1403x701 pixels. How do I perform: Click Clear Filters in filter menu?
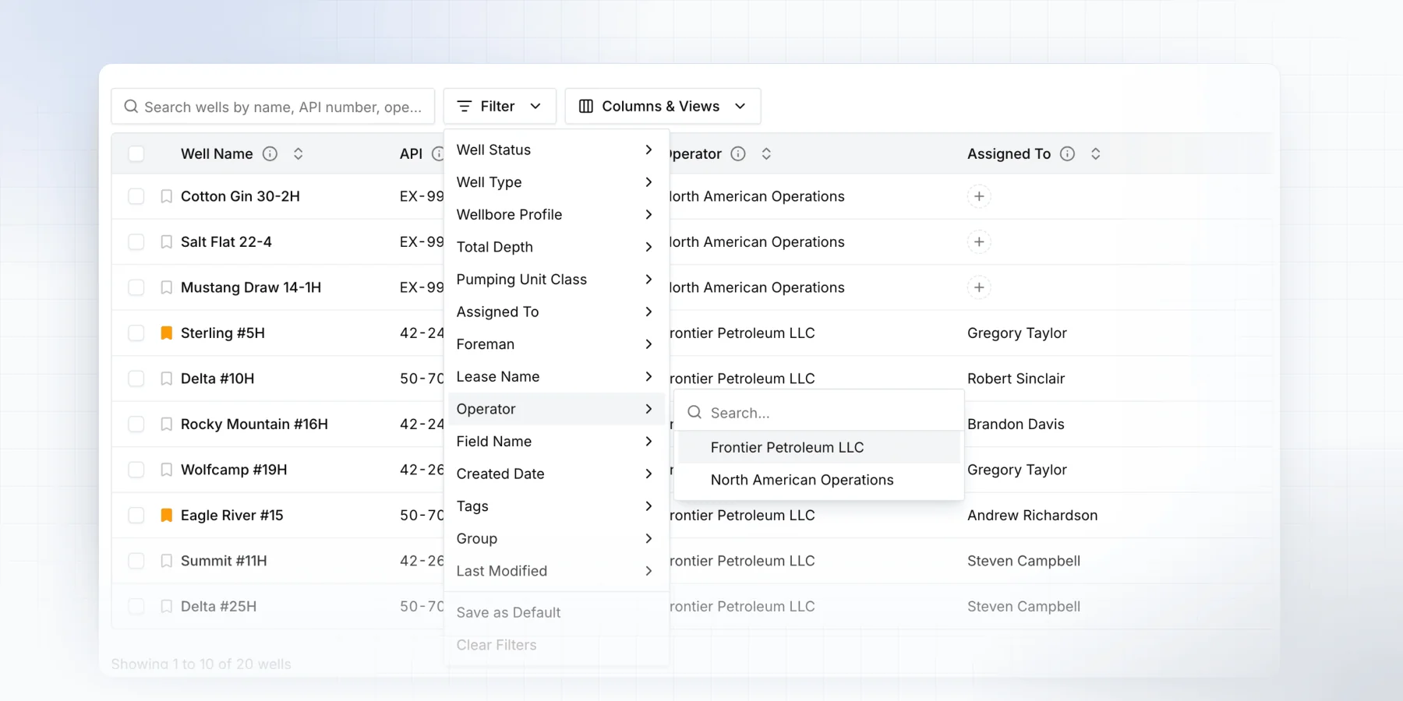(556, 645)
